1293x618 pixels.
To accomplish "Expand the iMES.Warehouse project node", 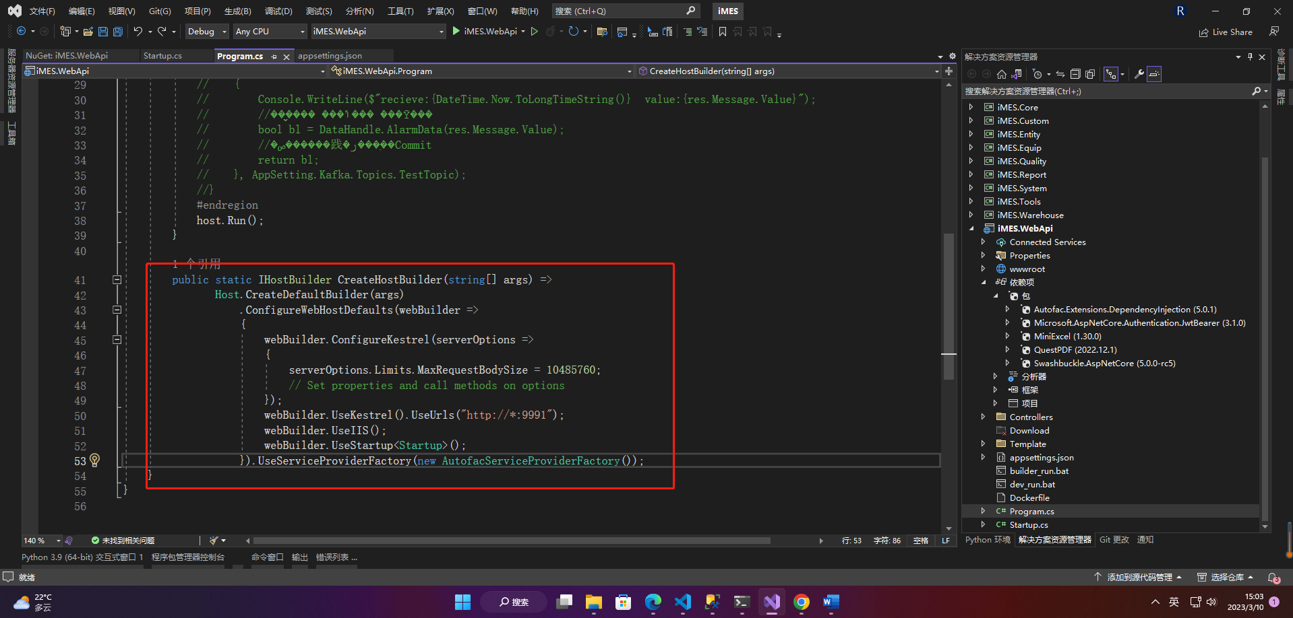I will [971, 215].
